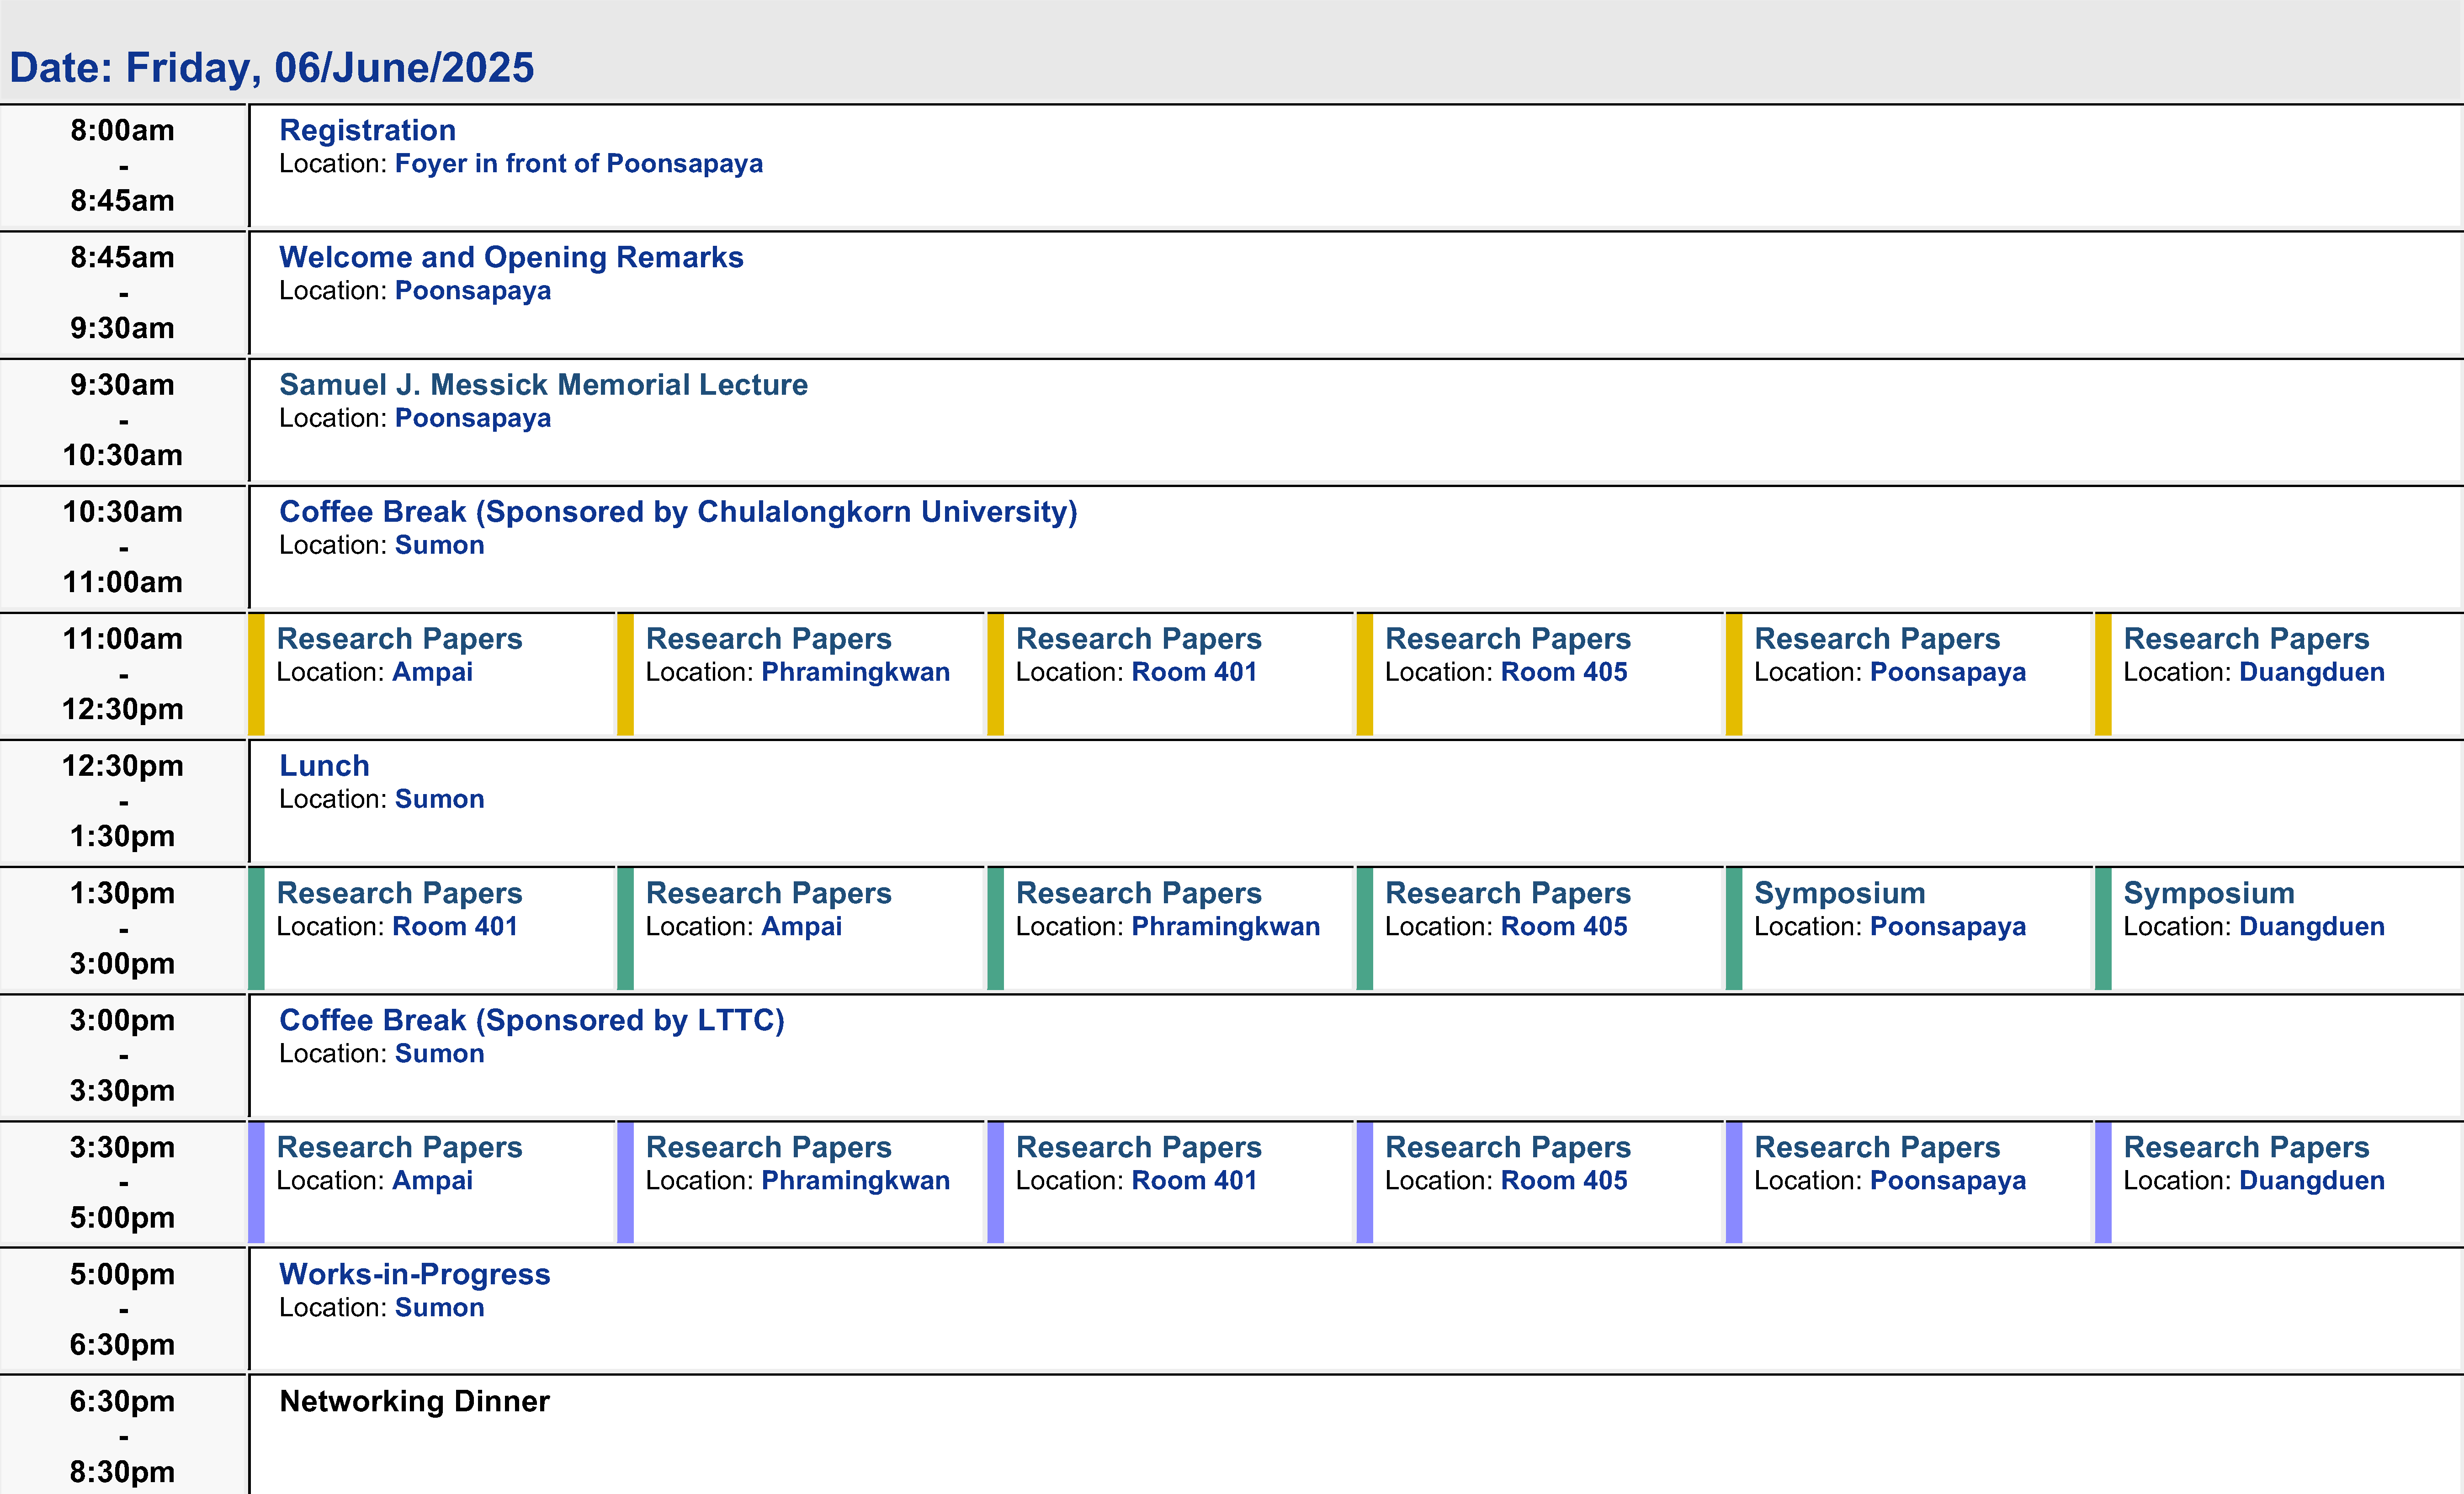The height and width of the screenshot is (1494, 2464).
Task: Open Sumon location under 3:00pm coffee break
Action: point(440,1053)
